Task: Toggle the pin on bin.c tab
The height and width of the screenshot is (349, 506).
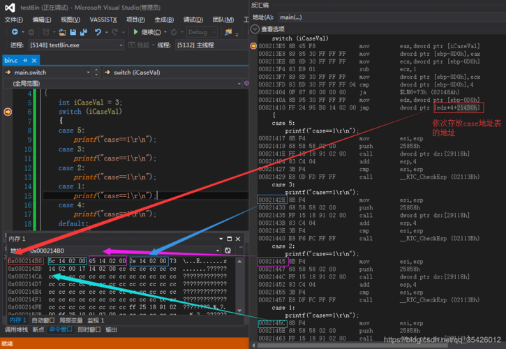Action: point(24,61)
